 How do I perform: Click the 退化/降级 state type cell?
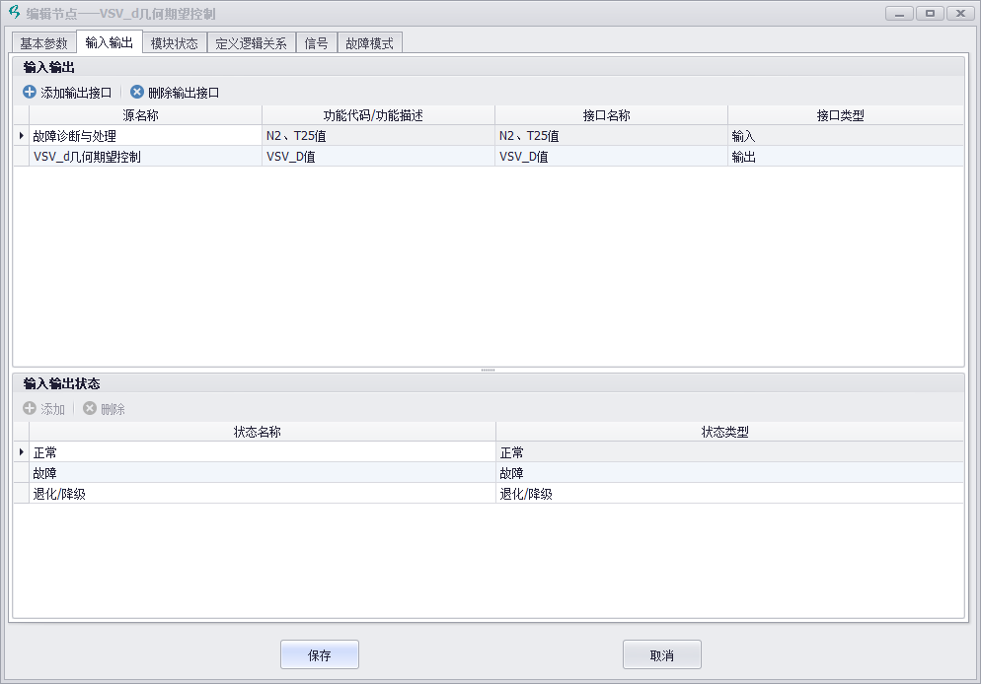(729, 494)
